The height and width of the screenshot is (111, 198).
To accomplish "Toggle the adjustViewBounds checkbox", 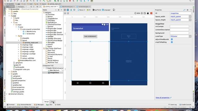I will click(x=172, y=39).
